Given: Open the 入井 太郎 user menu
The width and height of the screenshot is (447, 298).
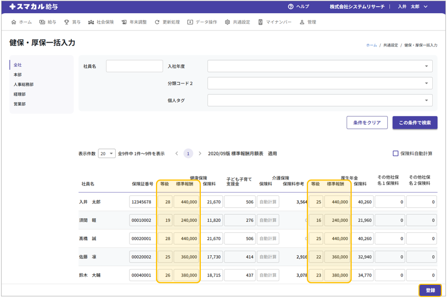Looking at the screenshot, I should coord(412,7).
